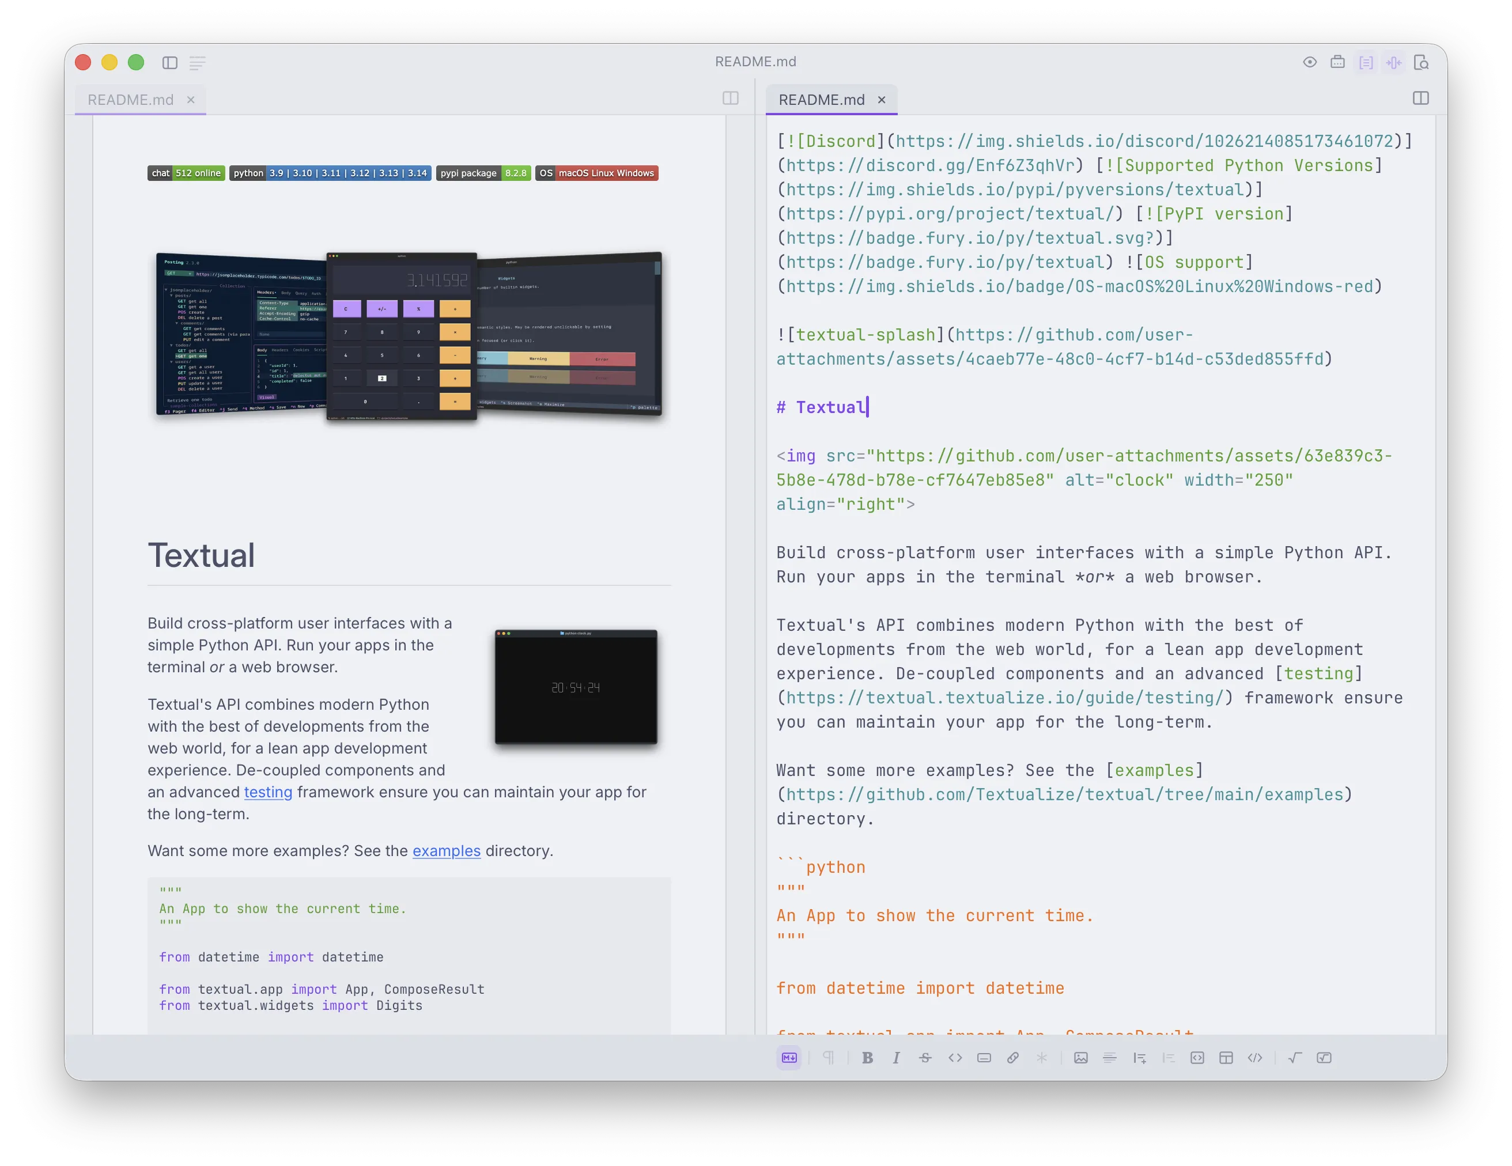Toggle the preview eye icon

tap(1310, 62)
